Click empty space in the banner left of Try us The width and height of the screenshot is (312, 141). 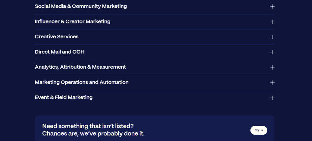(198, 130)
